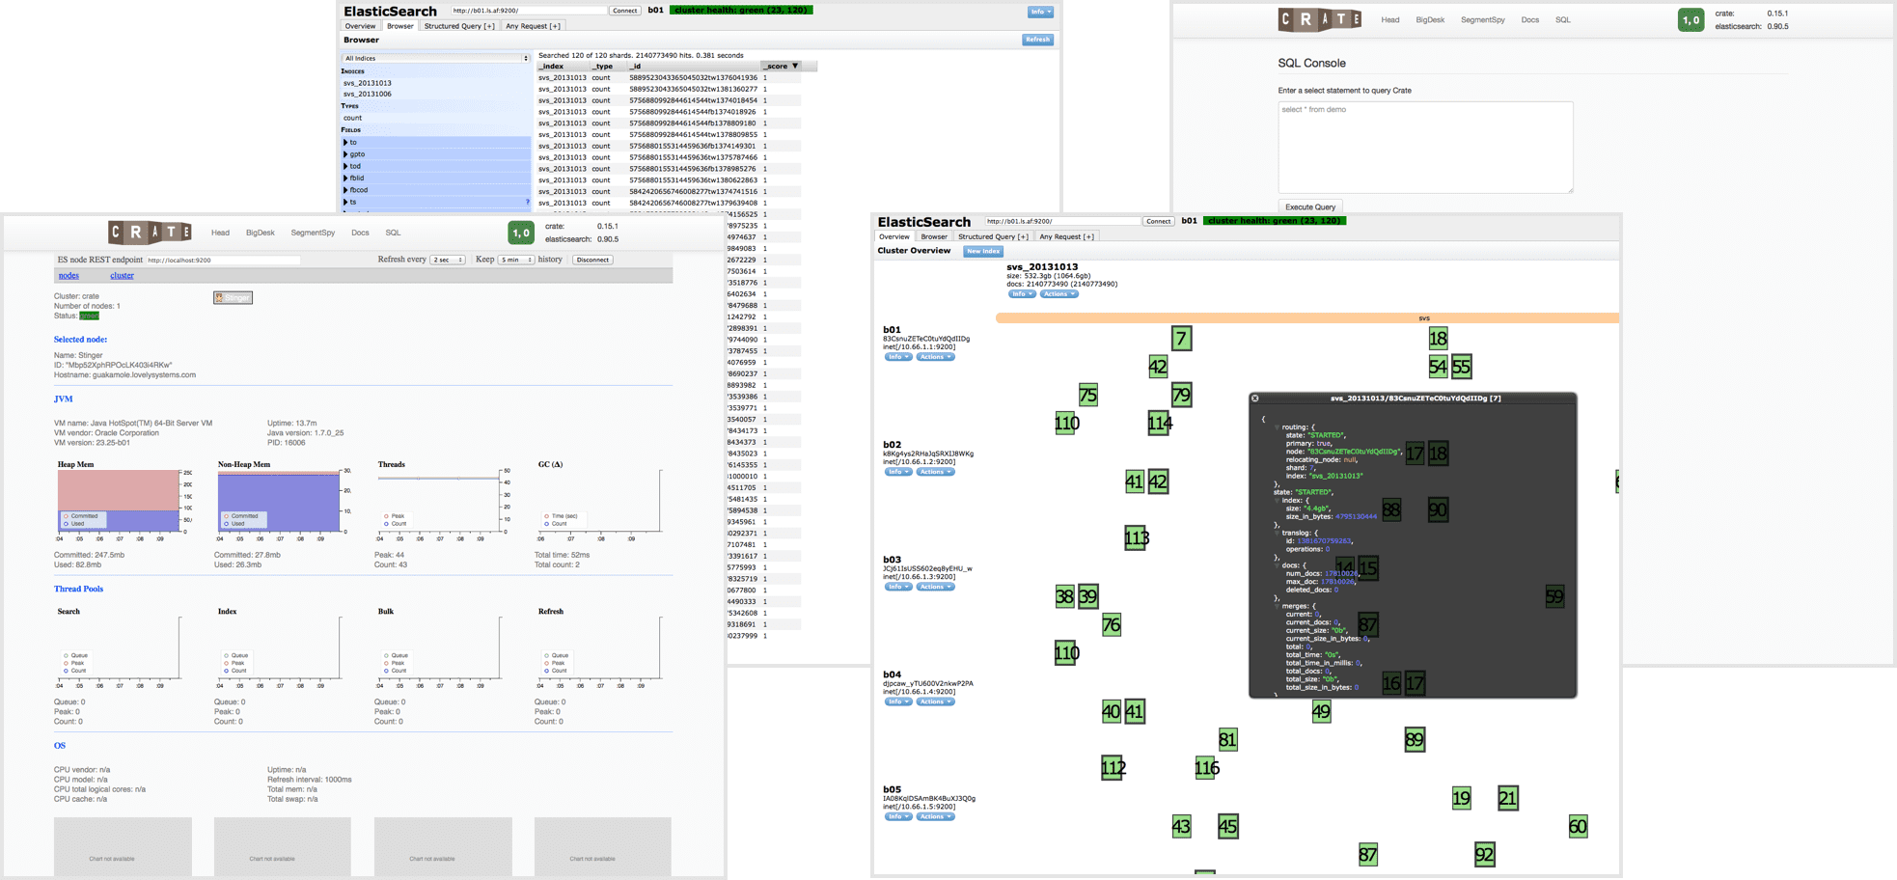Image resolution: width=1897 pixels, height=880 pixels.
Task: Click into the SQL statement text area
Action: (1424, 148)
